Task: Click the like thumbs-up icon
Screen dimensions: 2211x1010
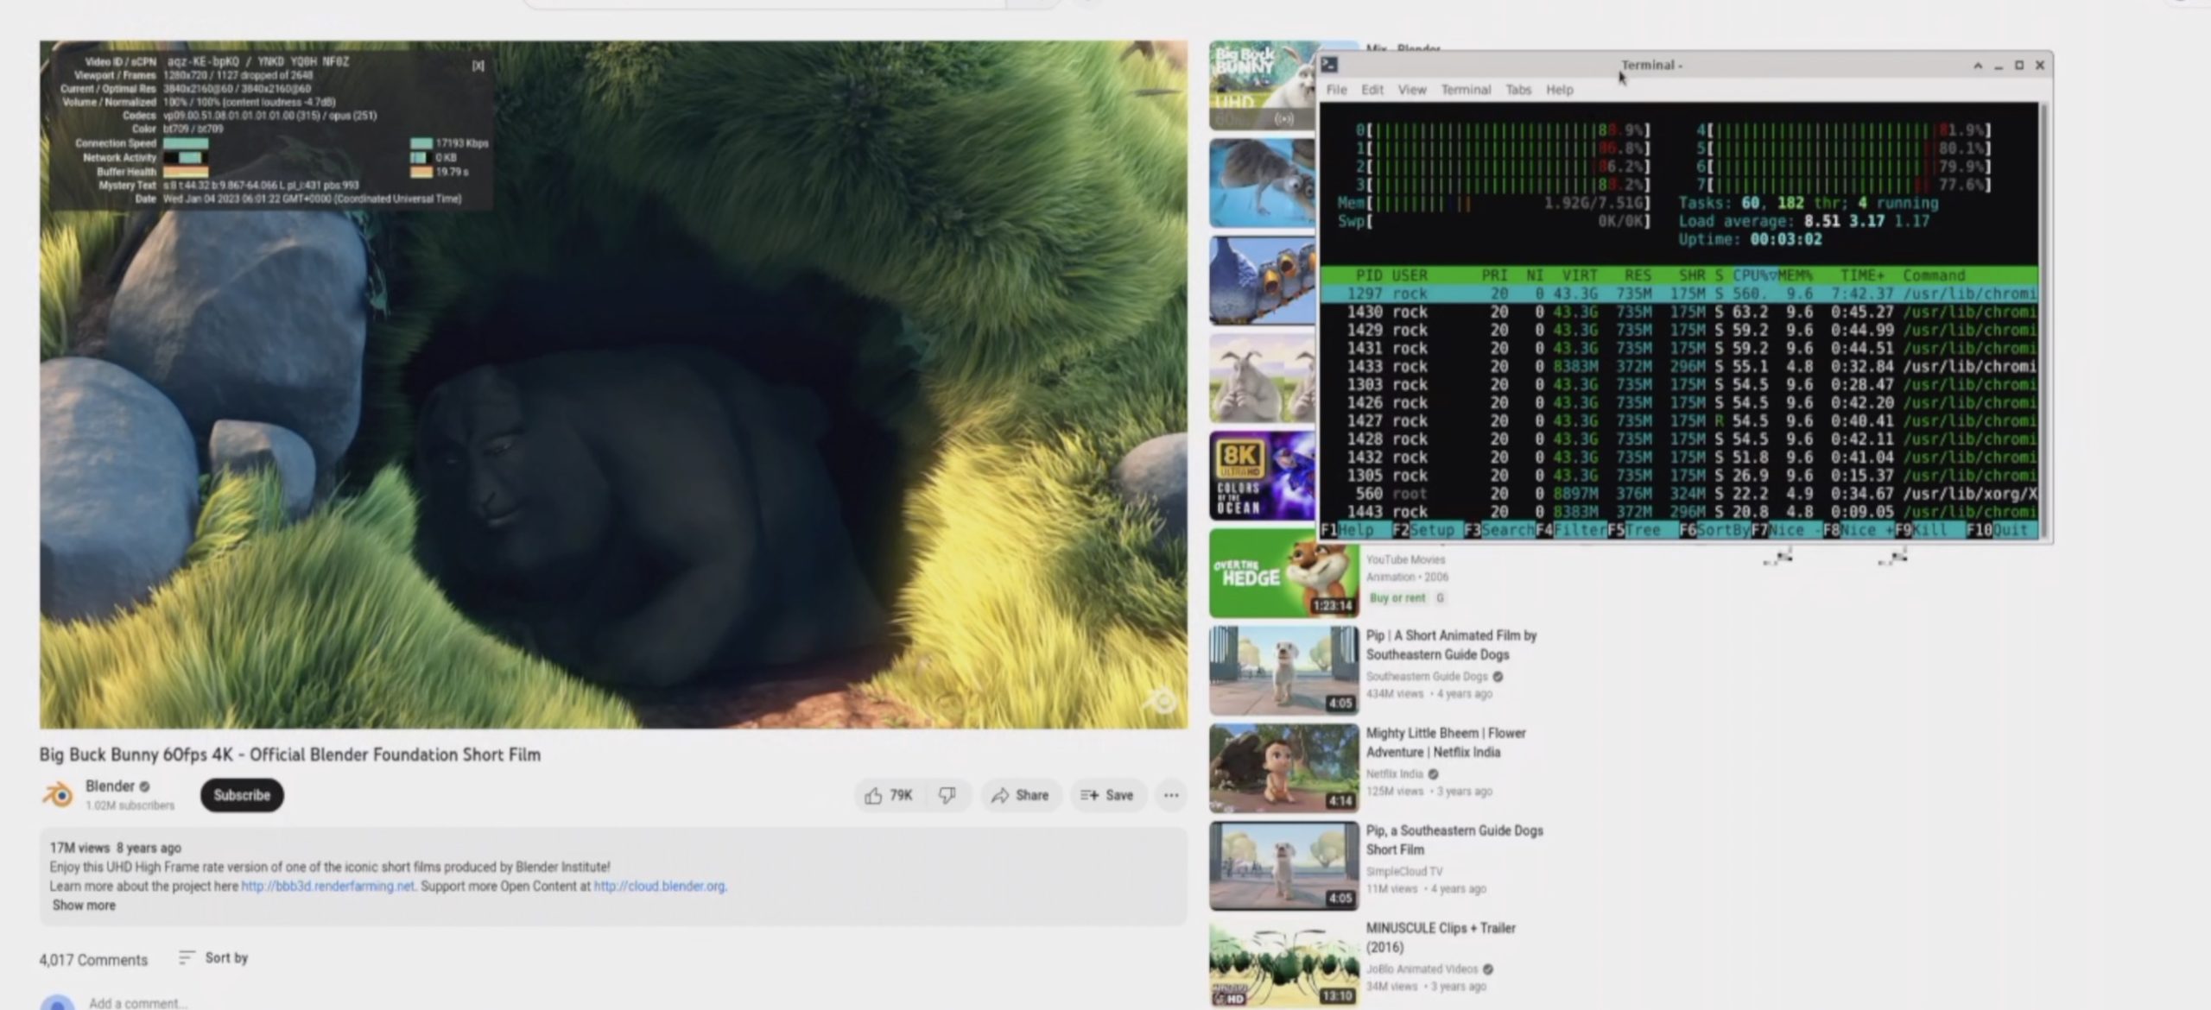Action: tap(873, 795)
